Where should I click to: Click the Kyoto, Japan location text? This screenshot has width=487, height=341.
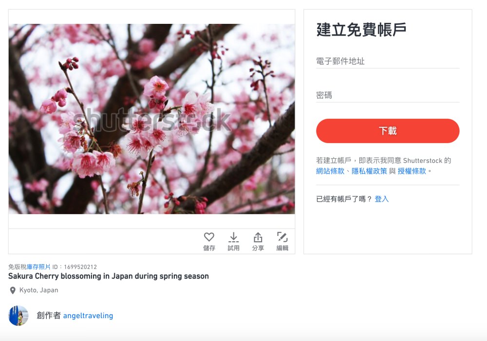(x=39, y=290)
